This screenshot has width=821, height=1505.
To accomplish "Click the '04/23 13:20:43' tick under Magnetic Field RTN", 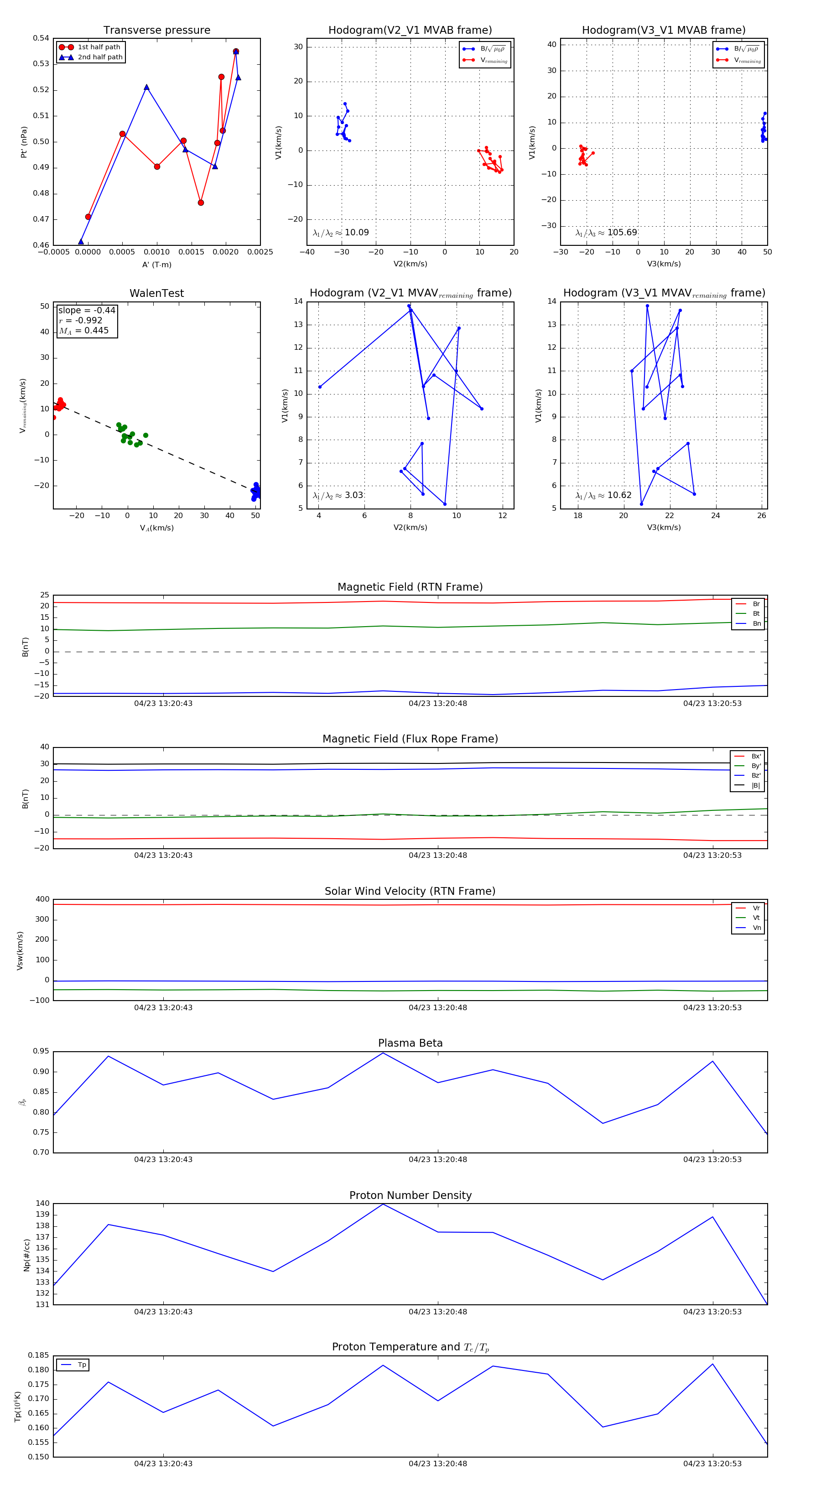I will tap(163, 703).
